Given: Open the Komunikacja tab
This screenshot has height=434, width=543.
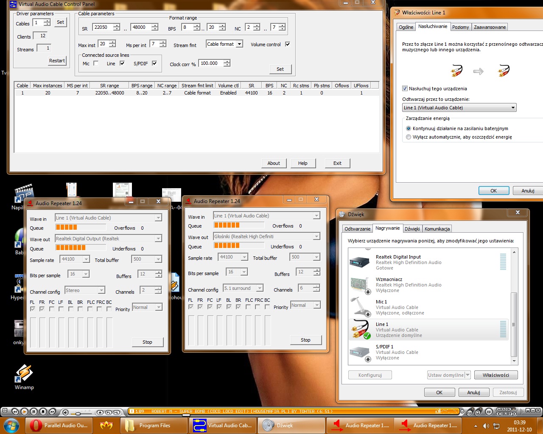Looking at the screenshot, I should 437,229.
